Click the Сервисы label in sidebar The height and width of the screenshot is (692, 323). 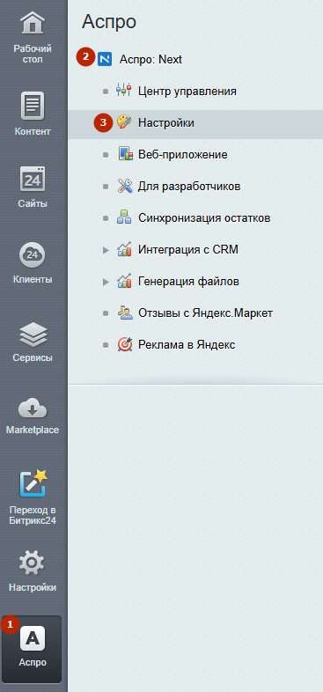pyautogui.click(x=33, y=357)
